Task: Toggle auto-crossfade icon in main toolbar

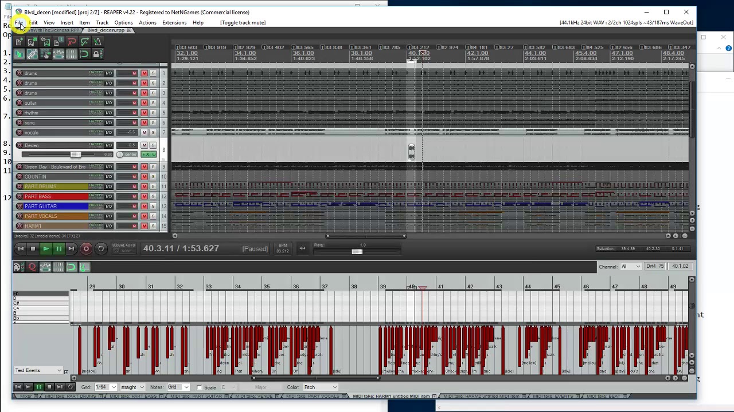Action: 19,54
